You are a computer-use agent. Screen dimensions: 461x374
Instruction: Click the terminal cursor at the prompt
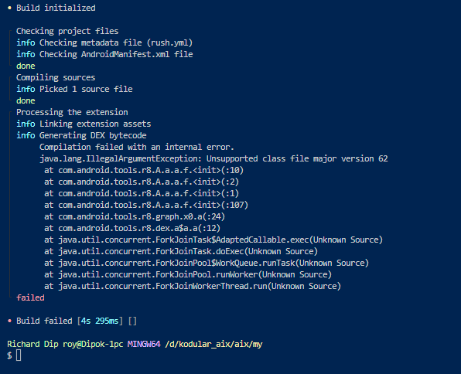tap(19, 355)
